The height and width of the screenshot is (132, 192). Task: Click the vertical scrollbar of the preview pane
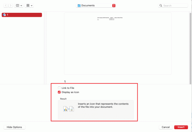tap(190, 48)
